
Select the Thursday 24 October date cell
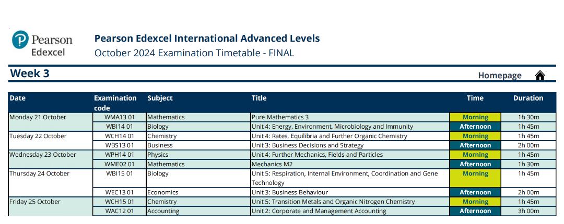[50, 183]
